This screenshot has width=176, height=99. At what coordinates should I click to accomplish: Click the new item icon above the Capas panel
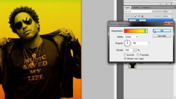[x=166, y=4]
